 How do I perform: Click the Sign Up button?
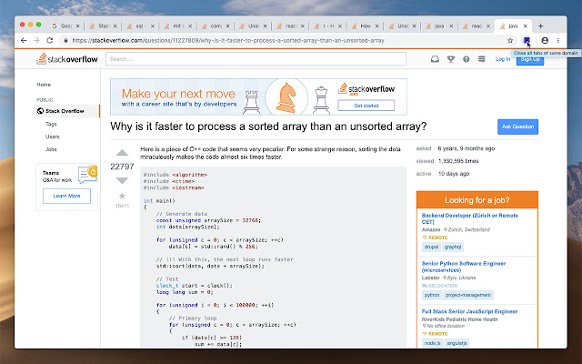click(530, 59)
